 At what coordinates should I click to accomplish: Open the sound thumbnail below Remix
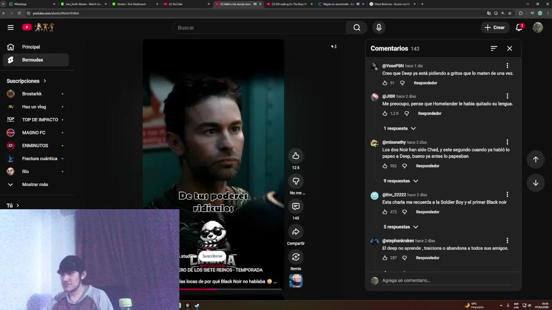click(296, 281)
